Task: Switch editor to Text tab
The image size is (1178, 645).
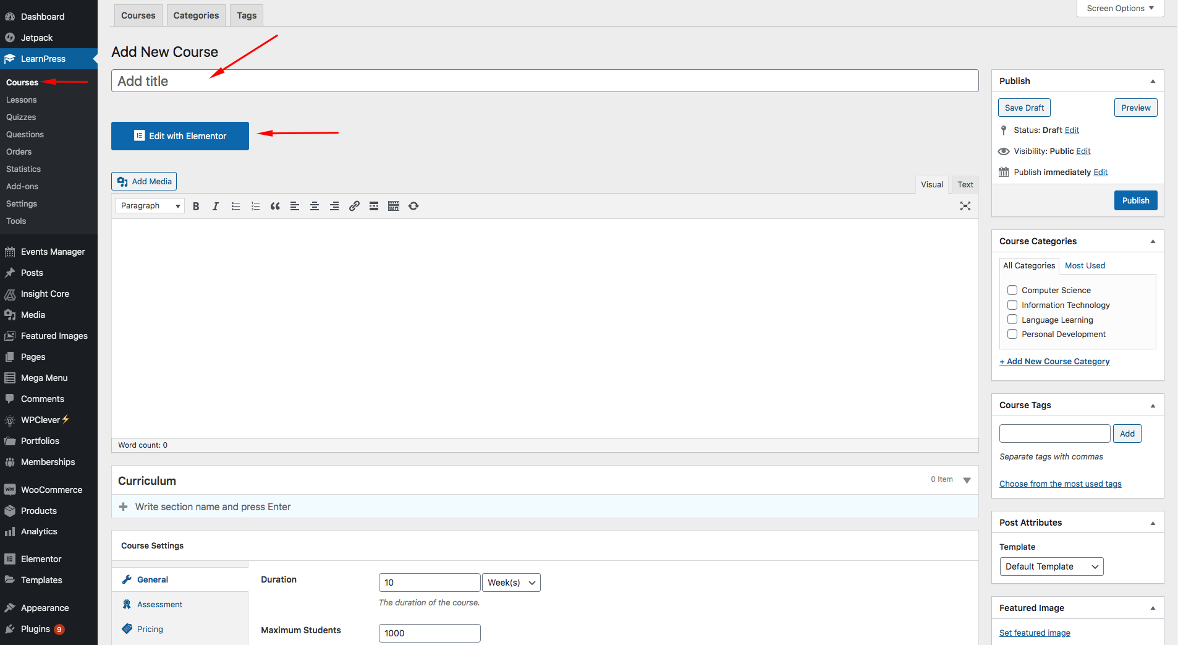Action: (965, 184)
